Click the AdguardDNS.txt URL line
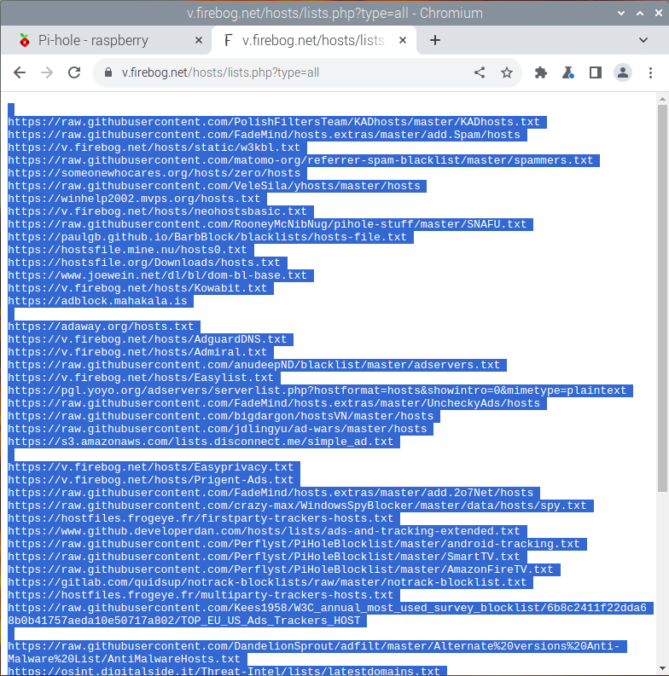The height and width of the screenshot is (676, 669). (147, 339)
